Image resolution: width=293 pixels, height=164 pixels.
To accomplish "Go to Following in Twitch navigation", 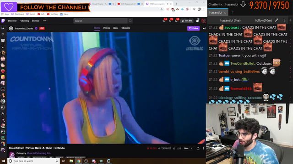I will (24, 21).
